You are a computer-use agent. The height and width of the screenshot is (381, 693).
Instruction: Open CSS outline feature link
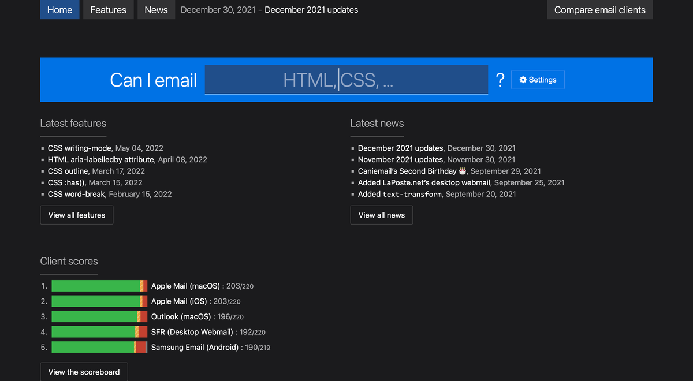(68, 171)
